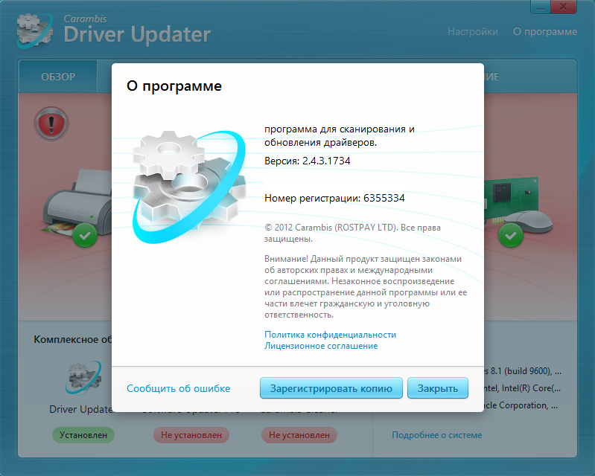The height and width of the screenshot is (476, 595).
Task: Open the Лицензионное соглашение link
Action: pos(321,346)
